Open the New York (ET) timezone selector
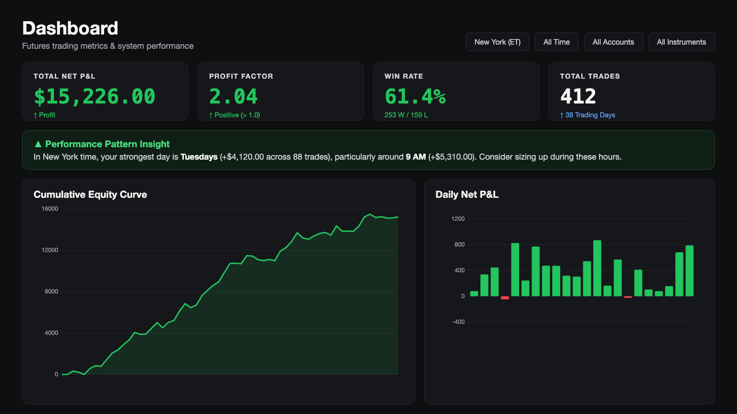This screenshot has width=737, height=414. point(497,42)
